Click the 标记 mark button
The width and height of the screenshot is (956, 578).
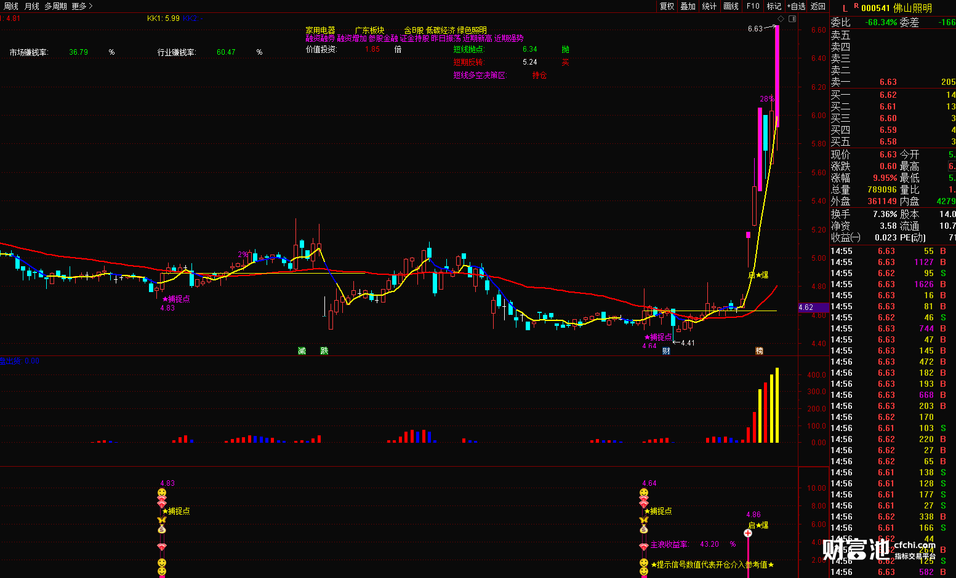pyautogui.click(x=774, y=6)
